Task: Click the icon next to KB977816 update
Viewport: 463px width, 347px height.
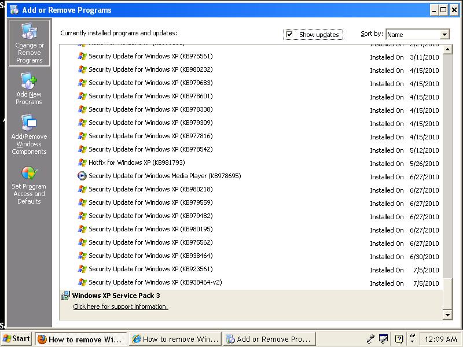Action: pyautogui.click(x=82, y=136)
